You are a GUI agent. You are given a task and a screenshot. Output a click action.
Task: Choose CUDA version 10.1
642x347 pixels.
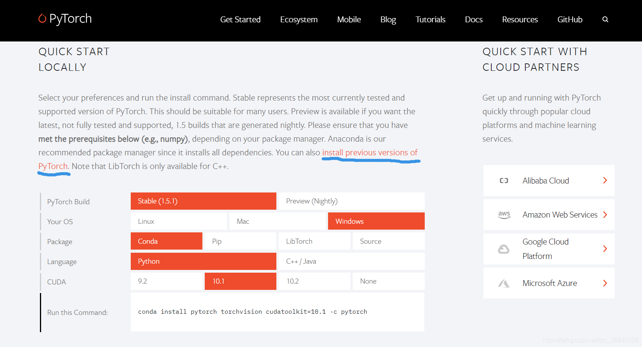[x=240, y=281]
